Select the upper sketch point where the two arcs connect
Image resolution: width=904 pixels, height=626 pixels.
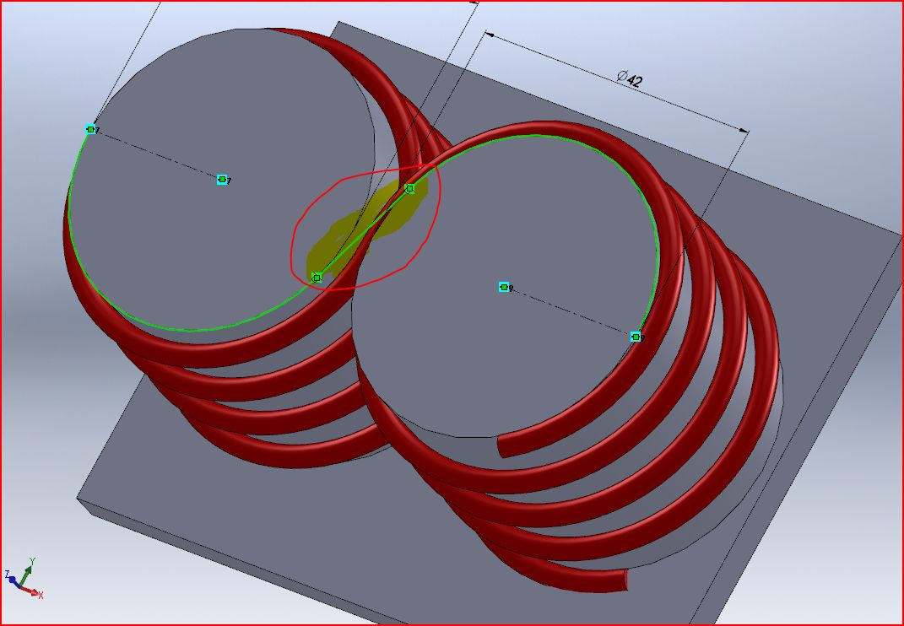coord(409,188)
